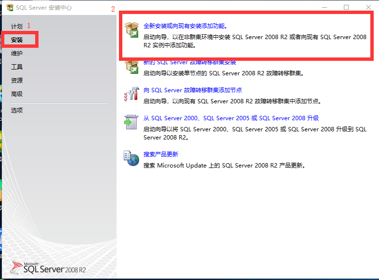Click the add node tools icon

coord(132,94)
